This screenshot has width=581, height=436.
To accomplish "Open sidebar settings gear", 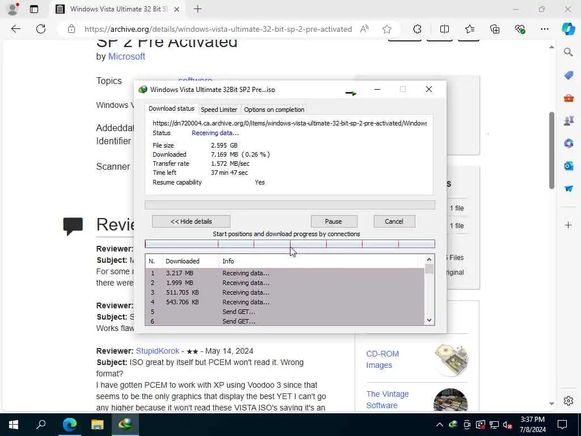I will pos(569,401).
